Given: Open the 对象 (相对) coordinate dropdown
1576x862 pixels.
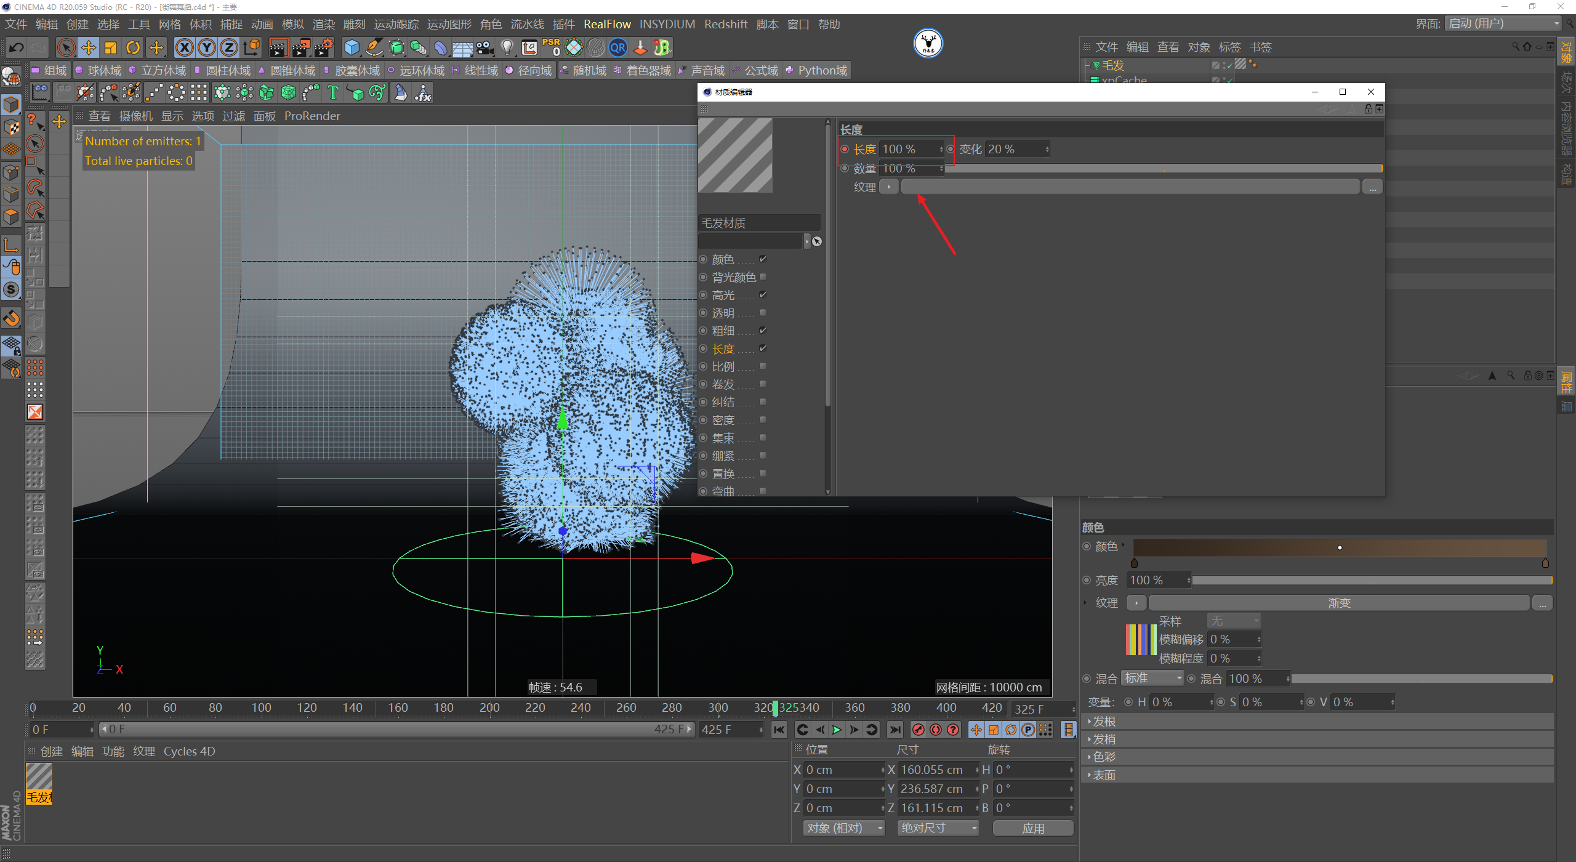Looking at the screenshot, I should pos(843,828).
